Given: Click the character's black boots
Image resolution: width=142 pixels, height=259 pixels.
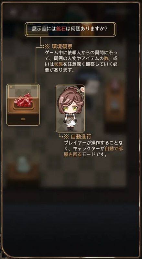Looking at the screenshot, I should coord(70,128).
